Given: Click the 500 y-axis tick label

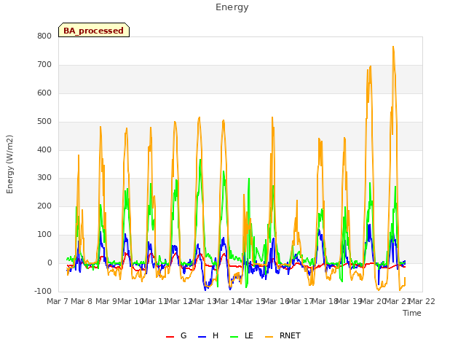Looking at the screenshot, I should (44, 122).
